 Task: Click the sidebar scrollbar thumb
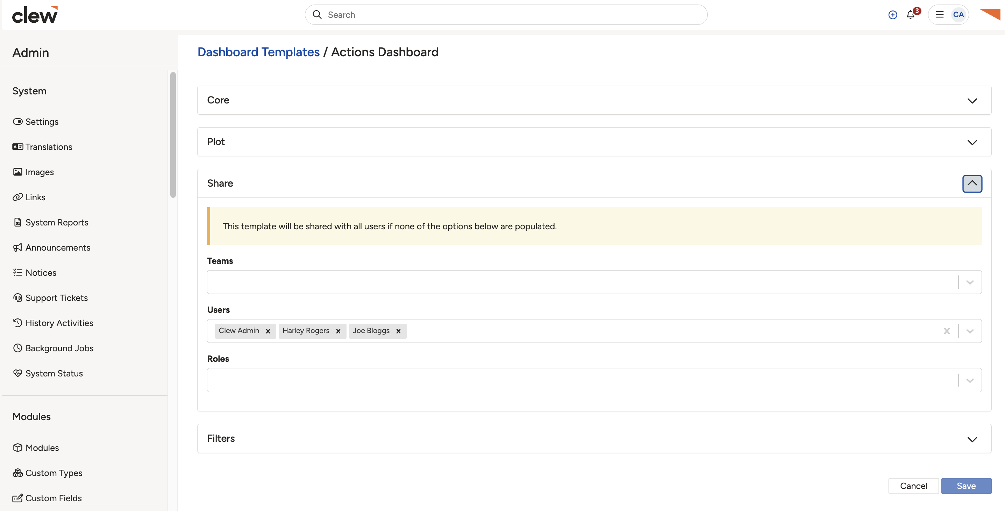point(173,135)
